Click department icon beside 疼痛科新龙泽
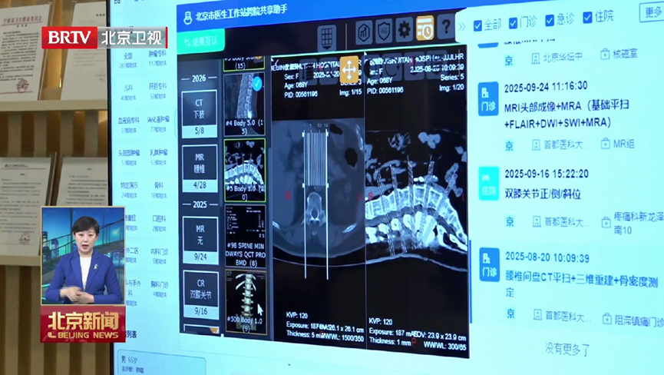This screenshot has width=664, height=375. point(606,222)
